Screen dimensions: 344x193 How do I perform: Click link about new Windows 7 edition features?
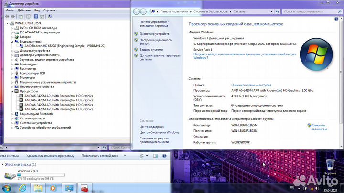(x=245, y=56)
